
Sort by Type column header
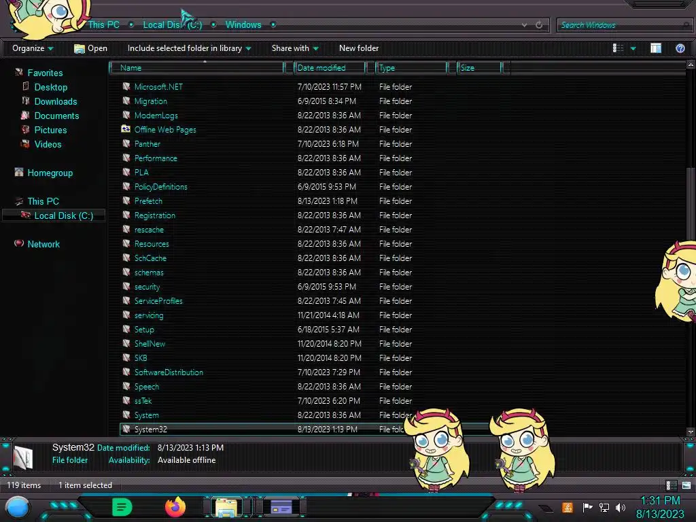tap(411, 67)
